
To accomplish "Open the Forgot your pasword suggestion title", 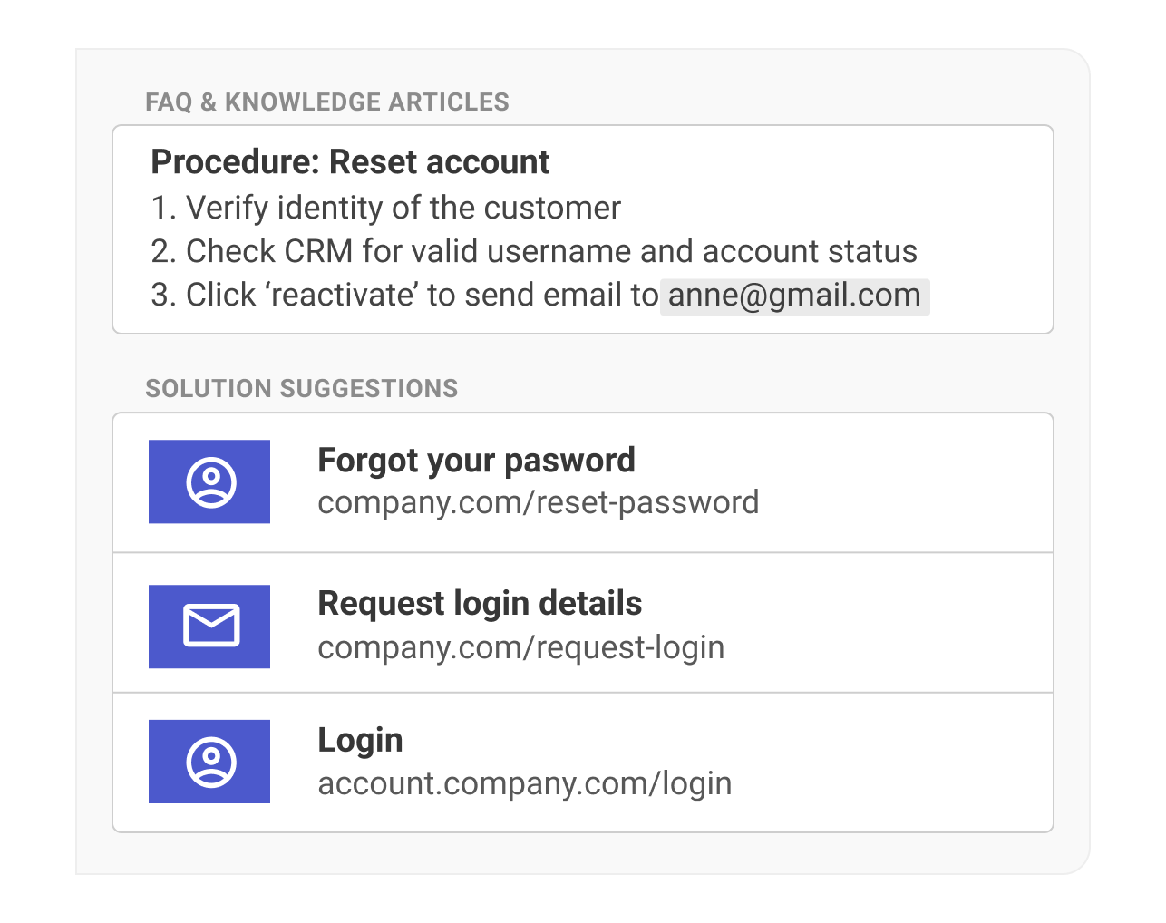I will point(476,461).
